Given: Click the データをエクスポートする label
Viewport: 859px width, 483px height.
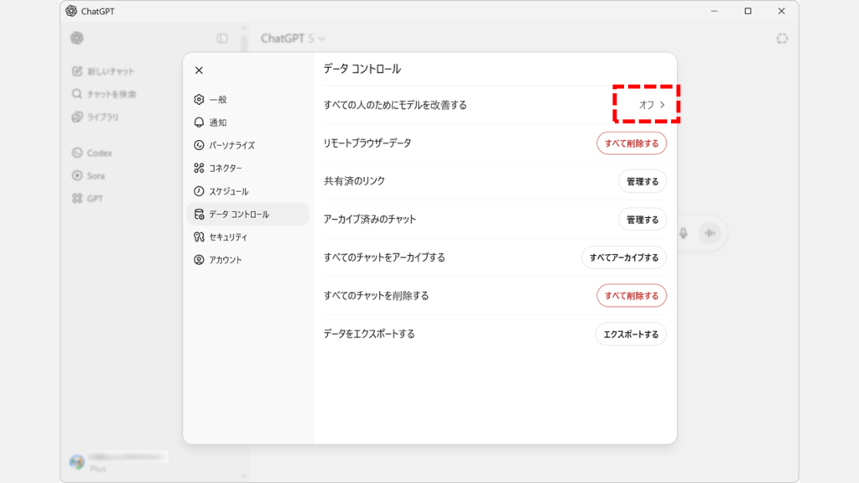Looking at the screenshot, I should [x=369, y=334].
